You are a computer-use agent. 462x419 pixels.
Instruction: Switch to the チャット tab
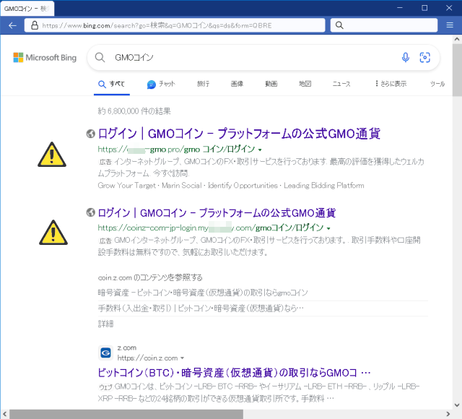[x=161, y=84]
